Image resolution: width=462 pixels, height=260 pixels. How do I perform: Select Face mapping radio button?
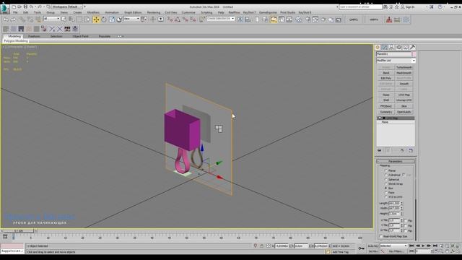386,193
